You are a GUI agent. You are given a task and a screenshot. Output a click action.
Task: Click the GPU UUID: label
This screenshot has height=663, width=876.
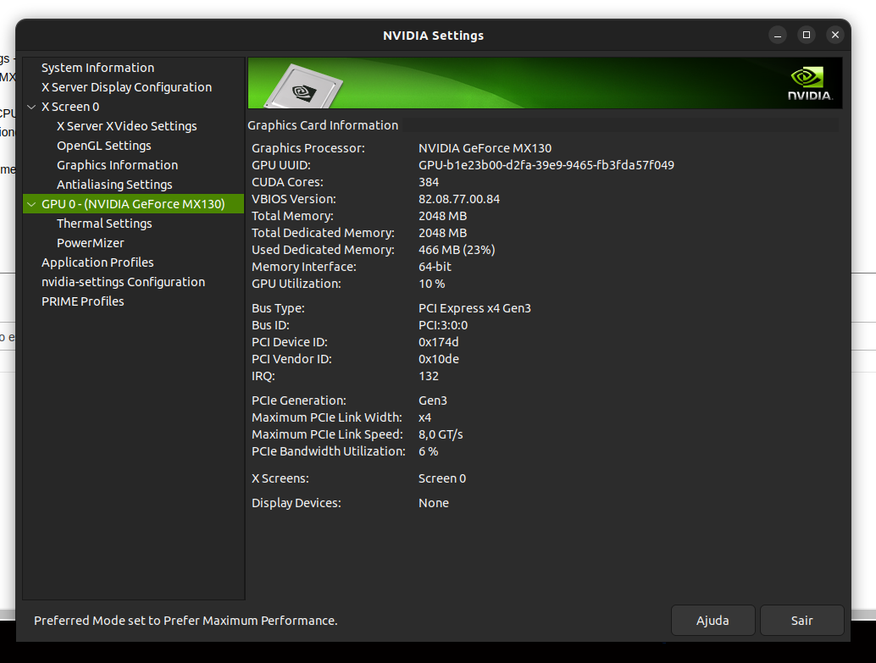[x=281, y=165]
